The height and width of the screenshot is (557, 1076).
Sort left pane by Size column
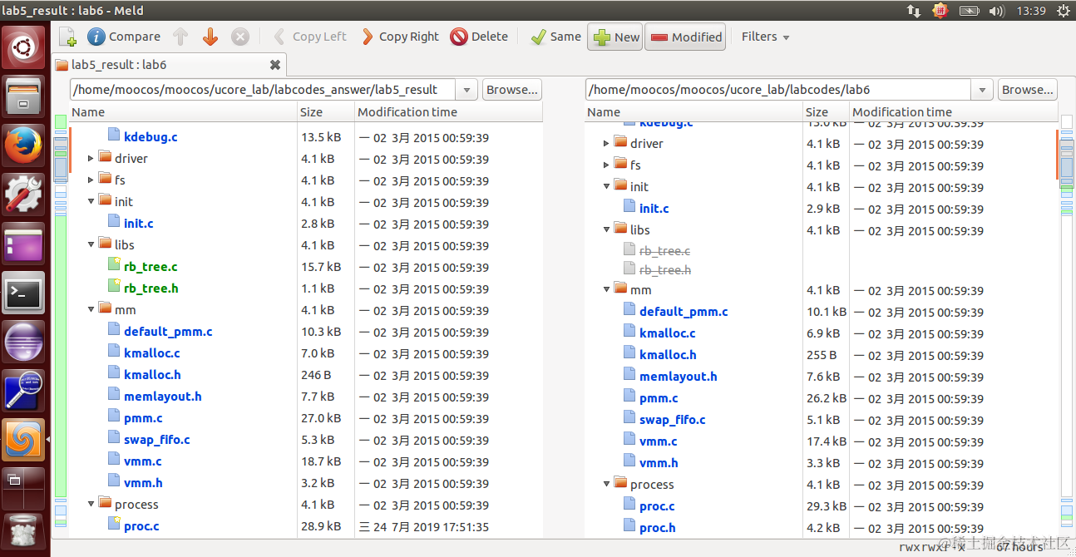click(325, 111)
